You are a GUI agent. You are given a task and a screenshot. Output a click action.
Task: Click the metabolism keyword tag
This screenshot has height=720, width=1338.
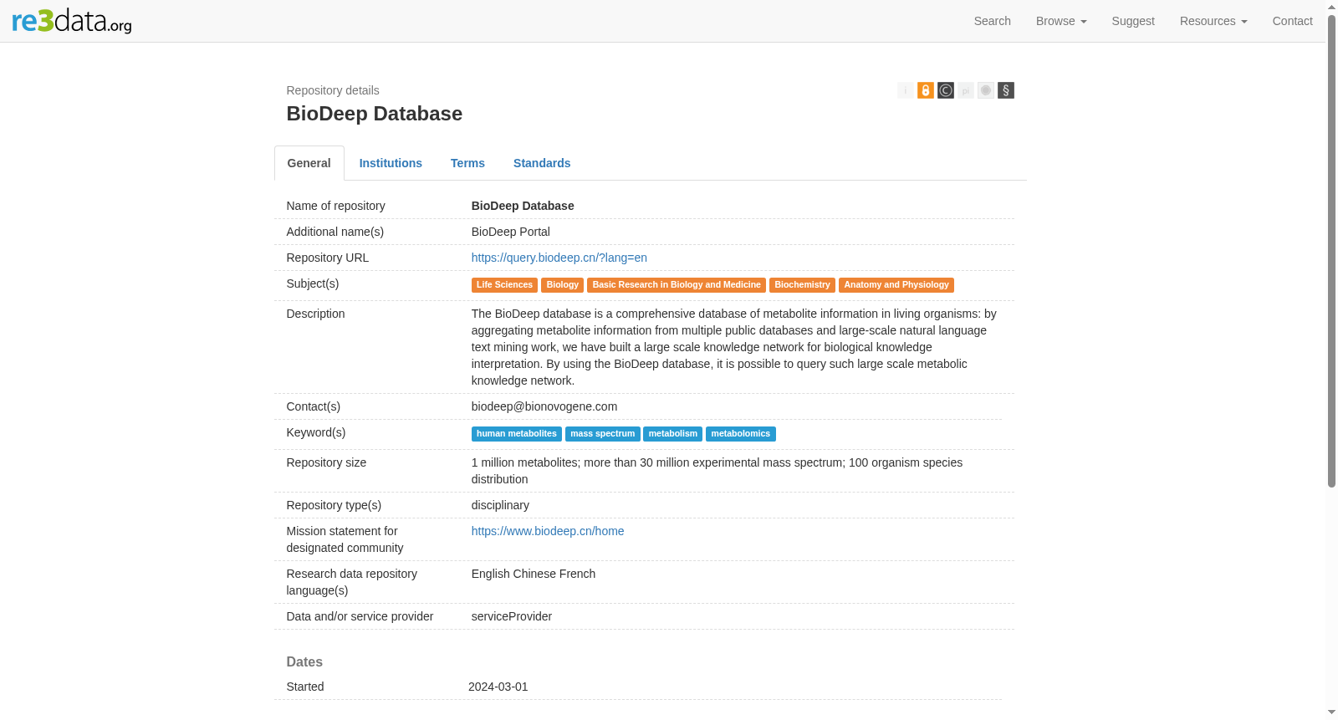(673, 434)
